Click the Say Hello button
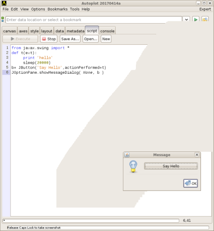The image size is (214, 231). (171, 166)
